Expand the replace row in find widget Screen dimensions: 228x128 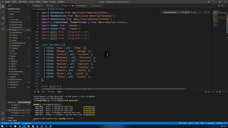(162, 12)
